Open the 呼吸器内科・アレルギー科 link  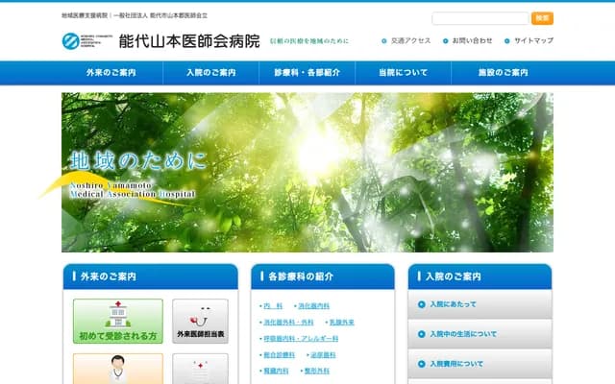tap(301, 338)
